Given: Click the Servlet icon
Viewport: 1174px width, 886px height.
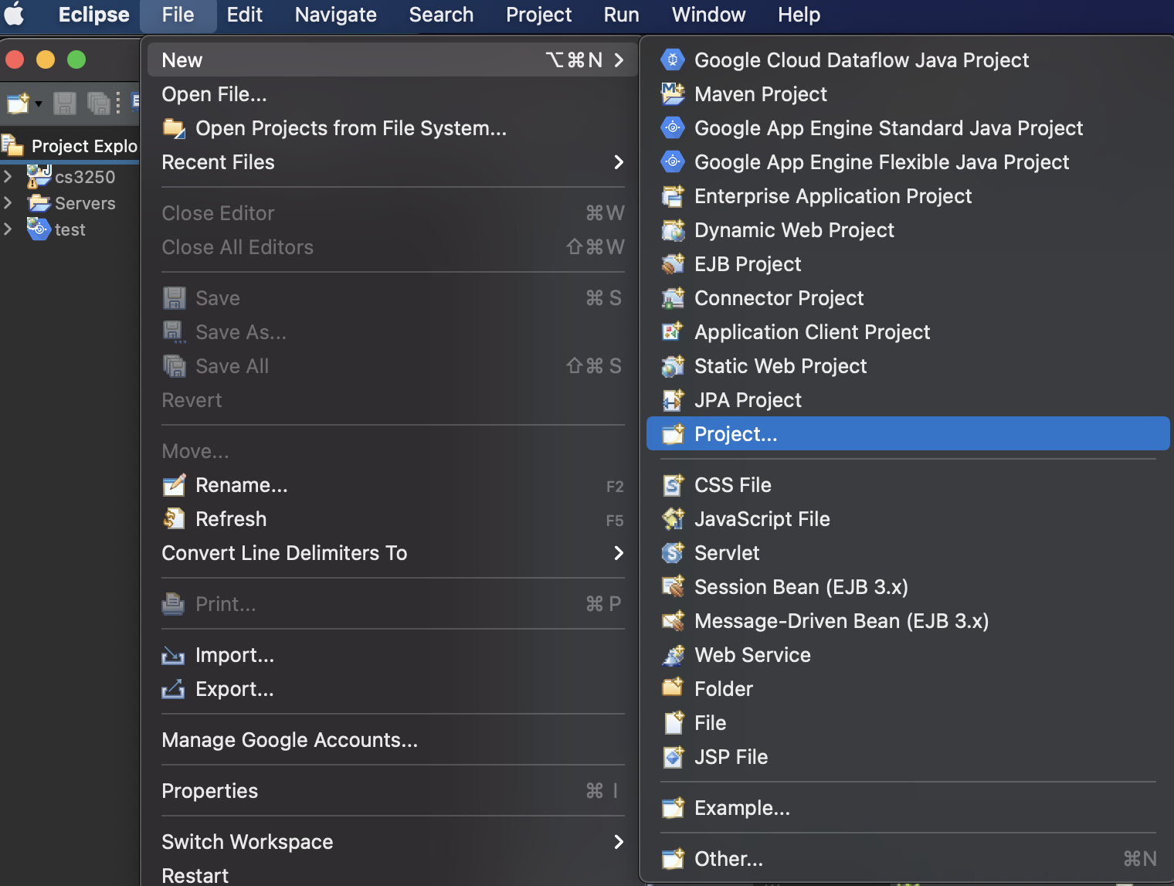Looking at the screenshot, I should pyautogui.click(x=673, y=553).
